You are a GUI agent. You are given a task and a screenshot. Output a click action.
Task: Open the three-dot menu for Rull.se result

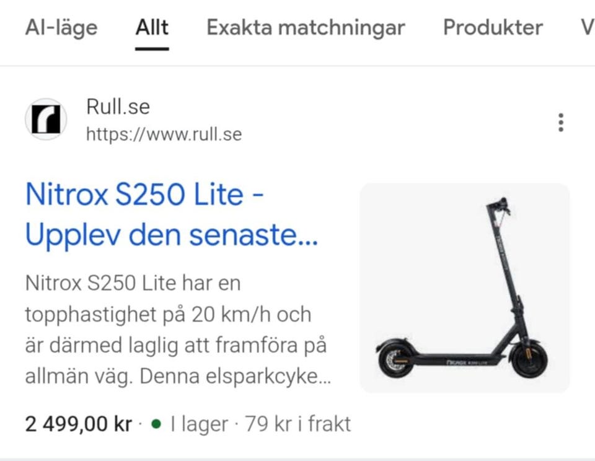[561, 123]
